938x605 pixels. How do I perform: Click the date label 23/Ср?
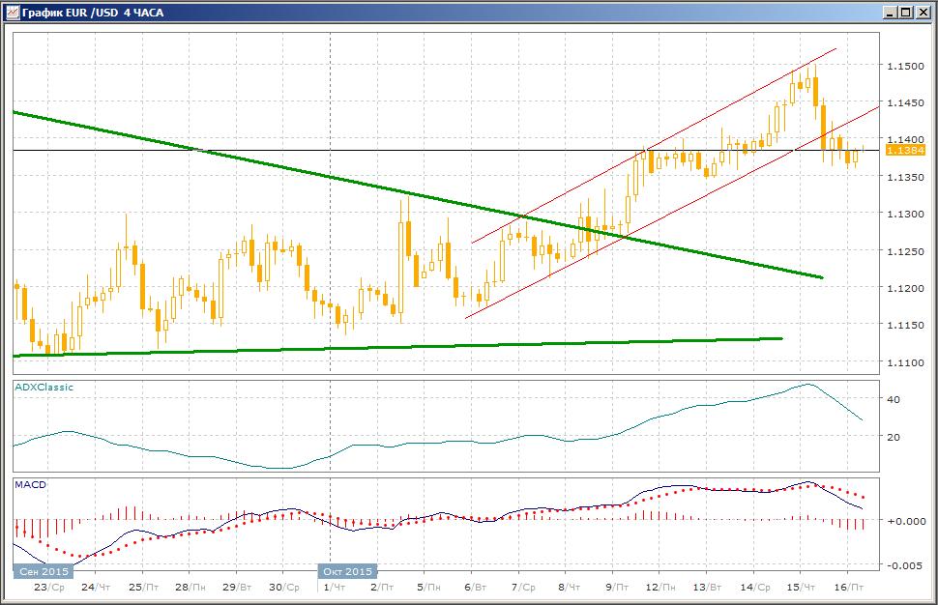point(49,587)
